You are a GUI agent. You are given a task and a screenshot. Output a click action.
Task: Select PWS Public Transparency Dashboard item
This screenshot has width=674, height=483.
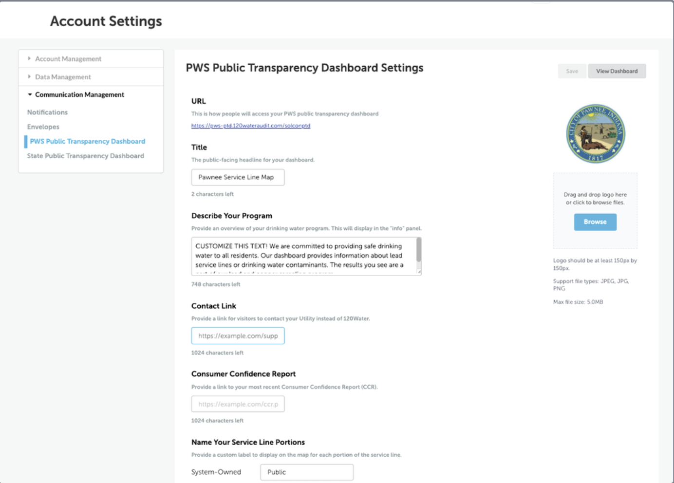click(87, 141)
